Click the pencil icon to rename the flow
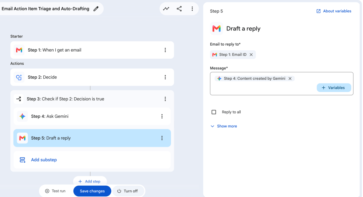 pyautogui.click(x=96, y=9)
